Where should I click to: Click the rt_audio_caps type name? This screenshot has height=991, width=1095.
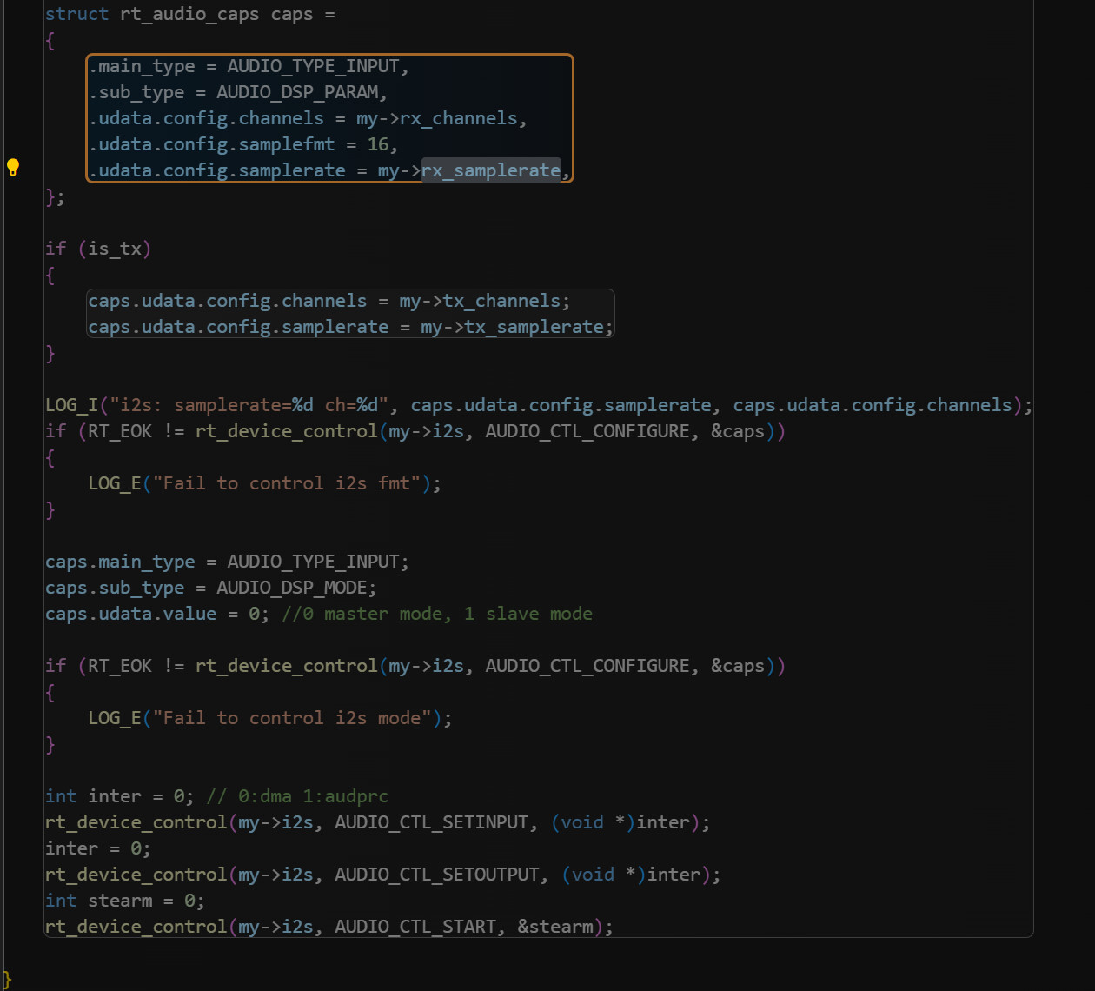[x=189, y=15]
